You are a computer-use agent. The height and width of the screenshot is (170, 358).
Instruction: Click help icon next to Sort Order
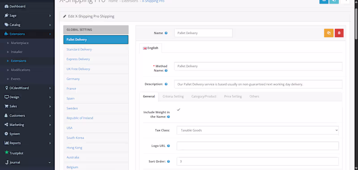[x=168, y=161]
